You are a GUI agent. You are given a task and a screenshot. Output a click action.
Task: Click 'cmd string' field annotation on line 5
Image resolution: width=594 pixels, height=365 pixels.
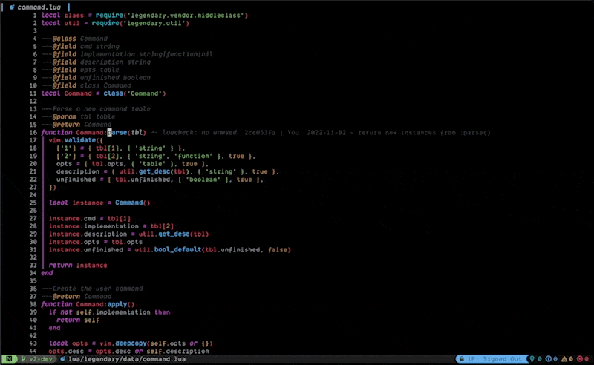(99, 47)
